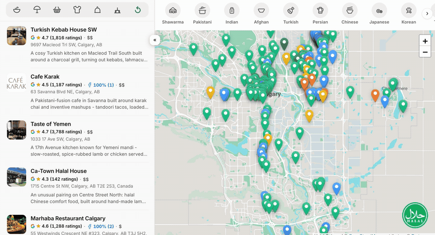This screenshot has width=435, height=235.
Task: Filter by Pakistani cuisine
Action: (202, 14)
